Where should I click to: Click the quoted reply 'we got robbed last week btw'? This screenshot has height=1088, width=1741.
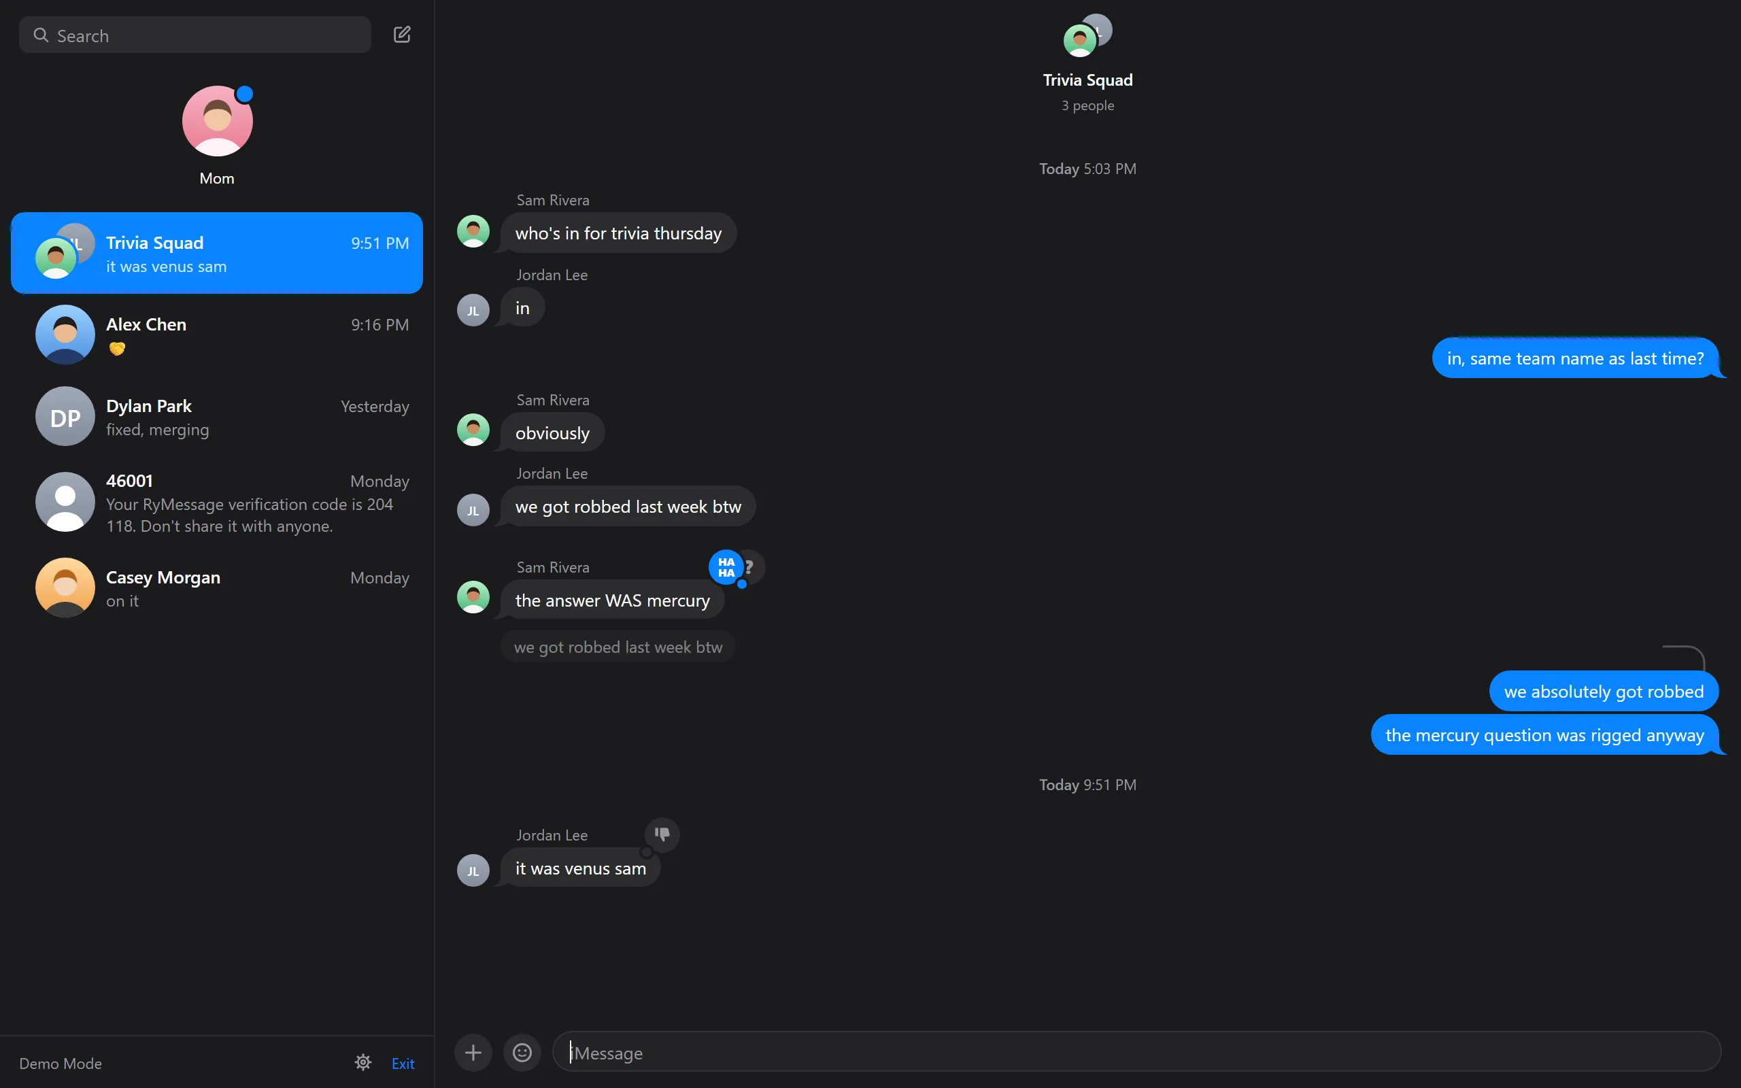(x=618, y=647)
